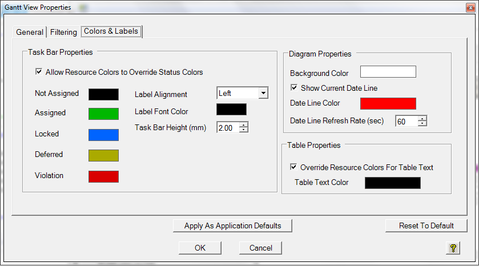Image resolution: width=479 pixels, height=266 pixels.
Task: Increase Task Bar Height with up arrow
Action: coord(244,125)
